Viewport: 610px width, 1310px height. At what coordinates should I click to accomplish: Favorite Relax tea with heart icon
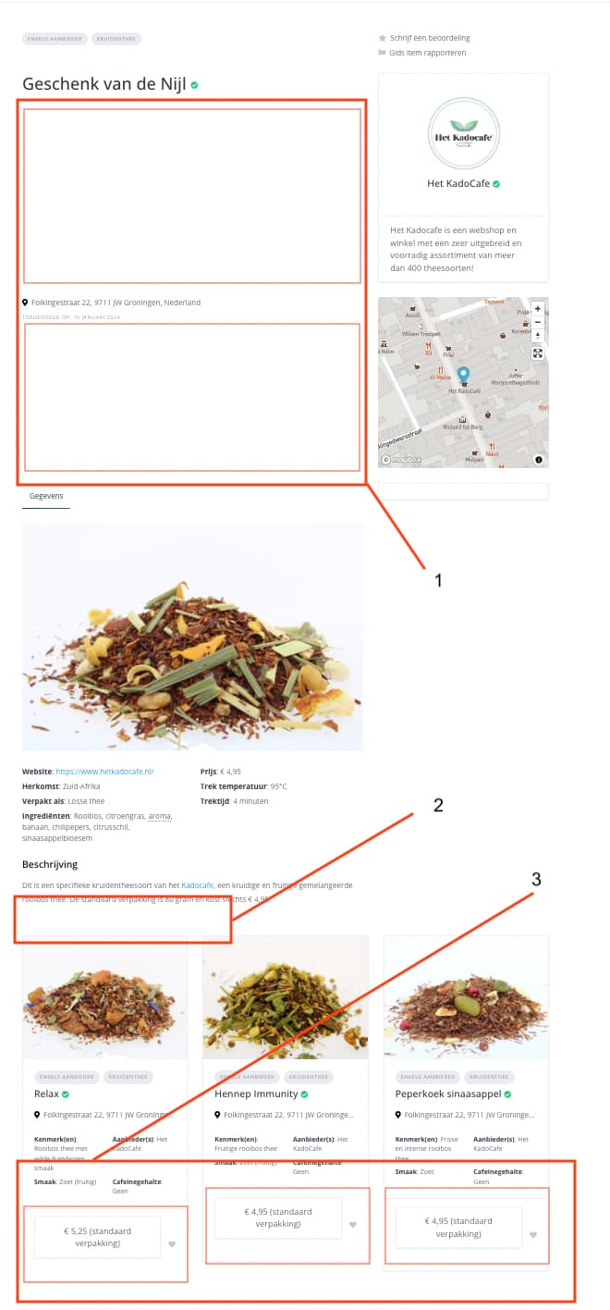172,1244
